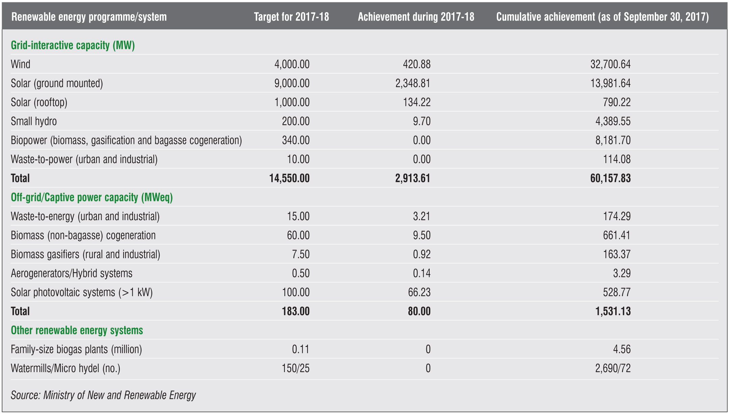The width and height of the screenshot is (729, 414).
Task: Click the 'Target for 2017-18' header
Action: coord(291,17)
